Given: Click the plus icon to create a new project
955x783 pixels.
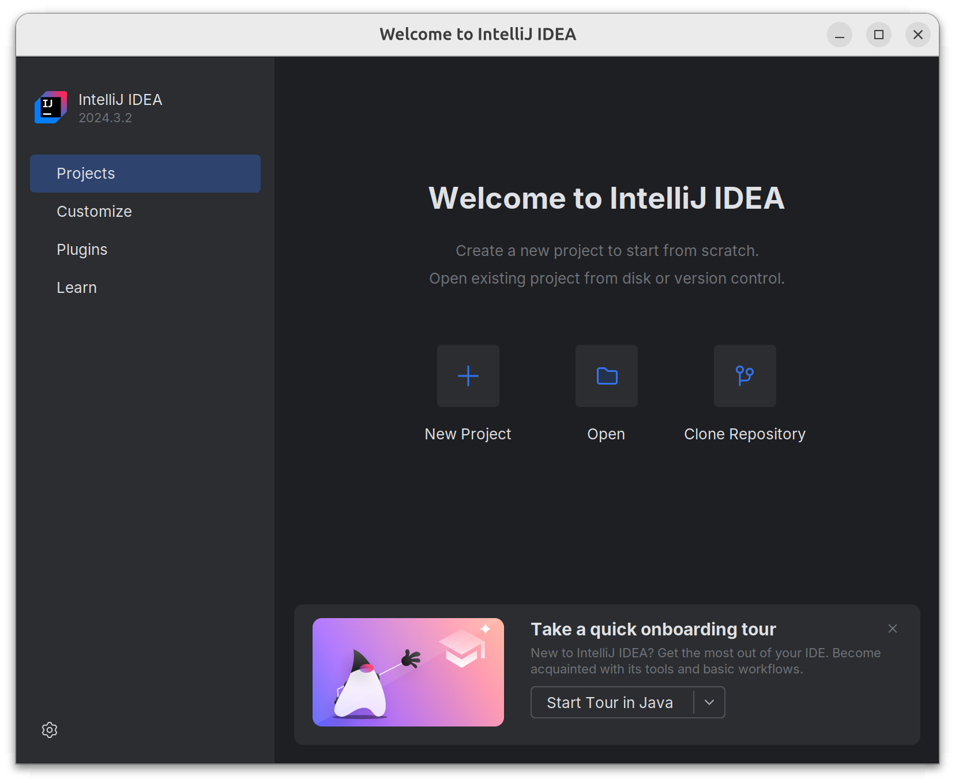Looking at the screenshot, I should tap(468, 376).
